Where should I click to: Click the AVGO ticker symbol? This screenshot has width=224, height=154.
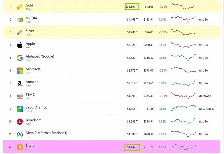tap(28, 124)
